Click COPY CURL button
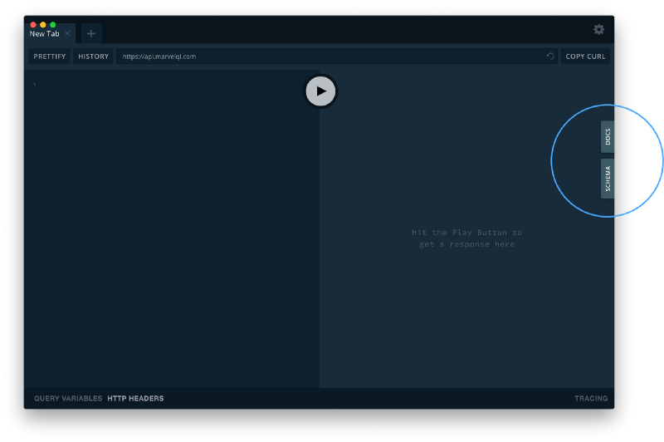Image resolution: width=664 pixels, height=442 pixels. pyautogui.click(x=585, y=56)
